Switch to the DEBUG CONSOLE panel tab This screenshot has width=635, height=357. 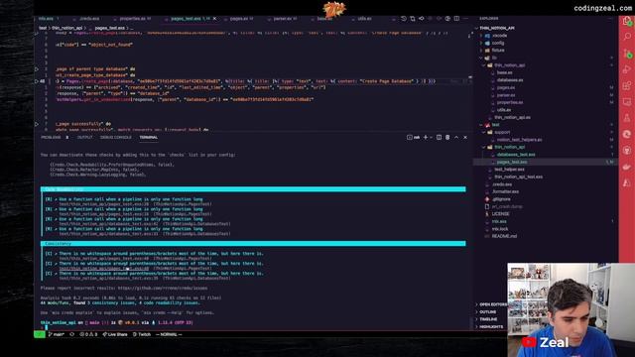tap(116, 138)
